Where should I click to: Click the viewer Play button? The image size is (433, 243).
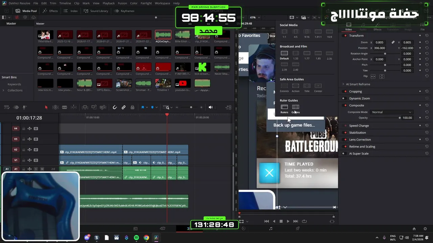(x=288, y=221)
